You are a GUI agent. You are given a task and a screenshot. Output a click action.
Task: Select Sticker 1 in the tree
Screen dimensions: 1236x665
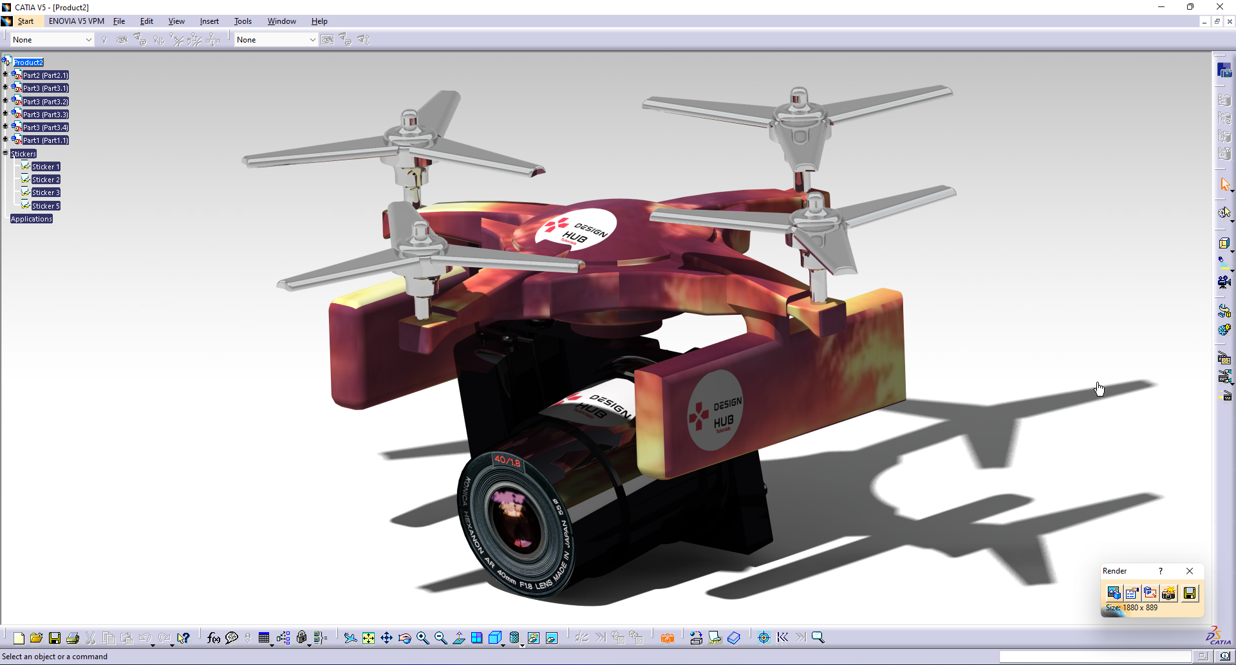click(x=46, y=167)
